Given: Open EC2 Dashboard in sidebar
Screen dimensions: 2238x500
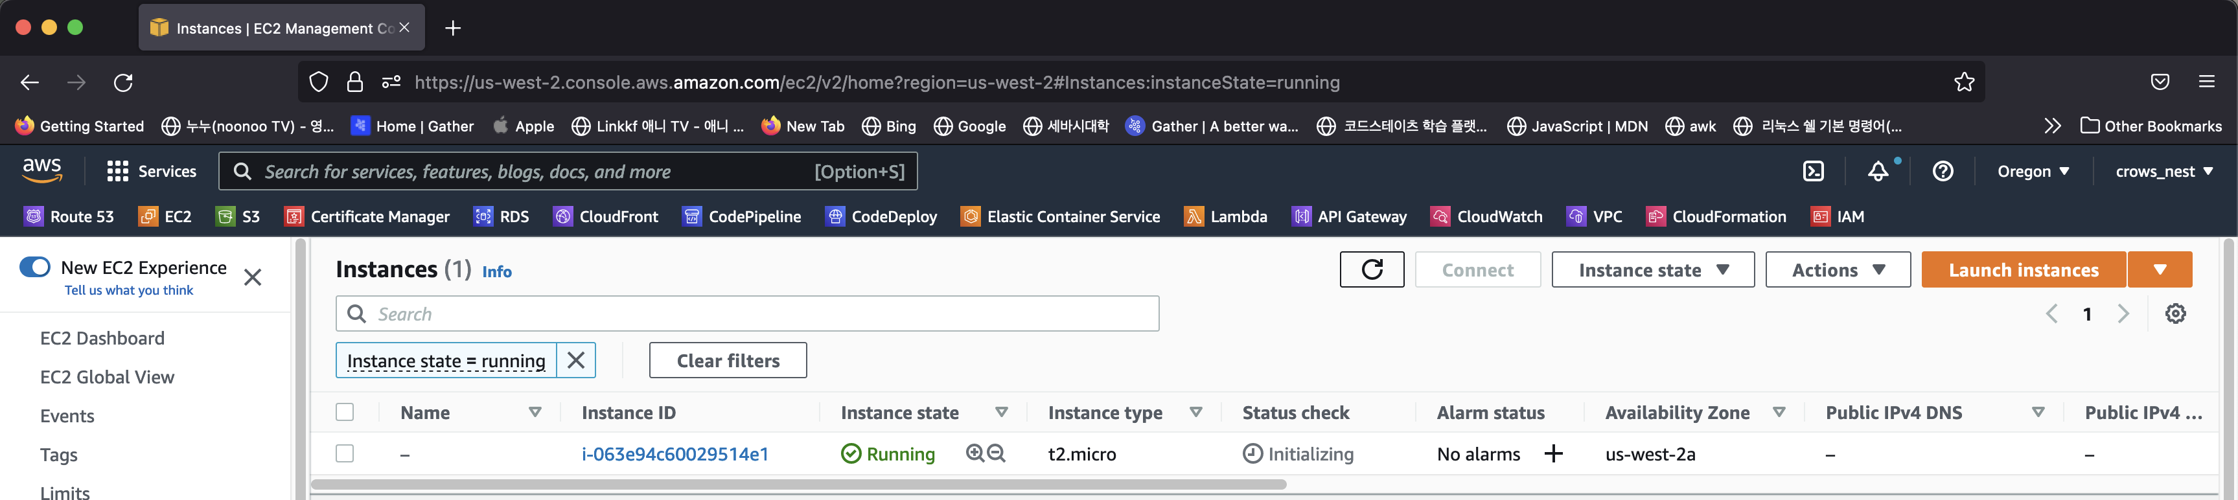Looking at the screenshot, I should click(x=102, y=337).
